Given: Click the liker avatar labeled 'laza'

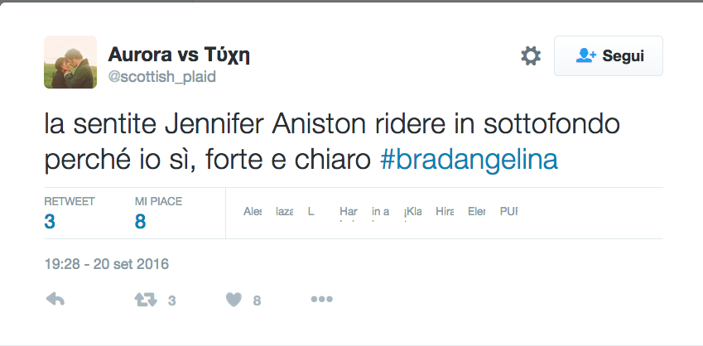Looking at the screenshot, I should pyautogui.click(x=284, y=212).
